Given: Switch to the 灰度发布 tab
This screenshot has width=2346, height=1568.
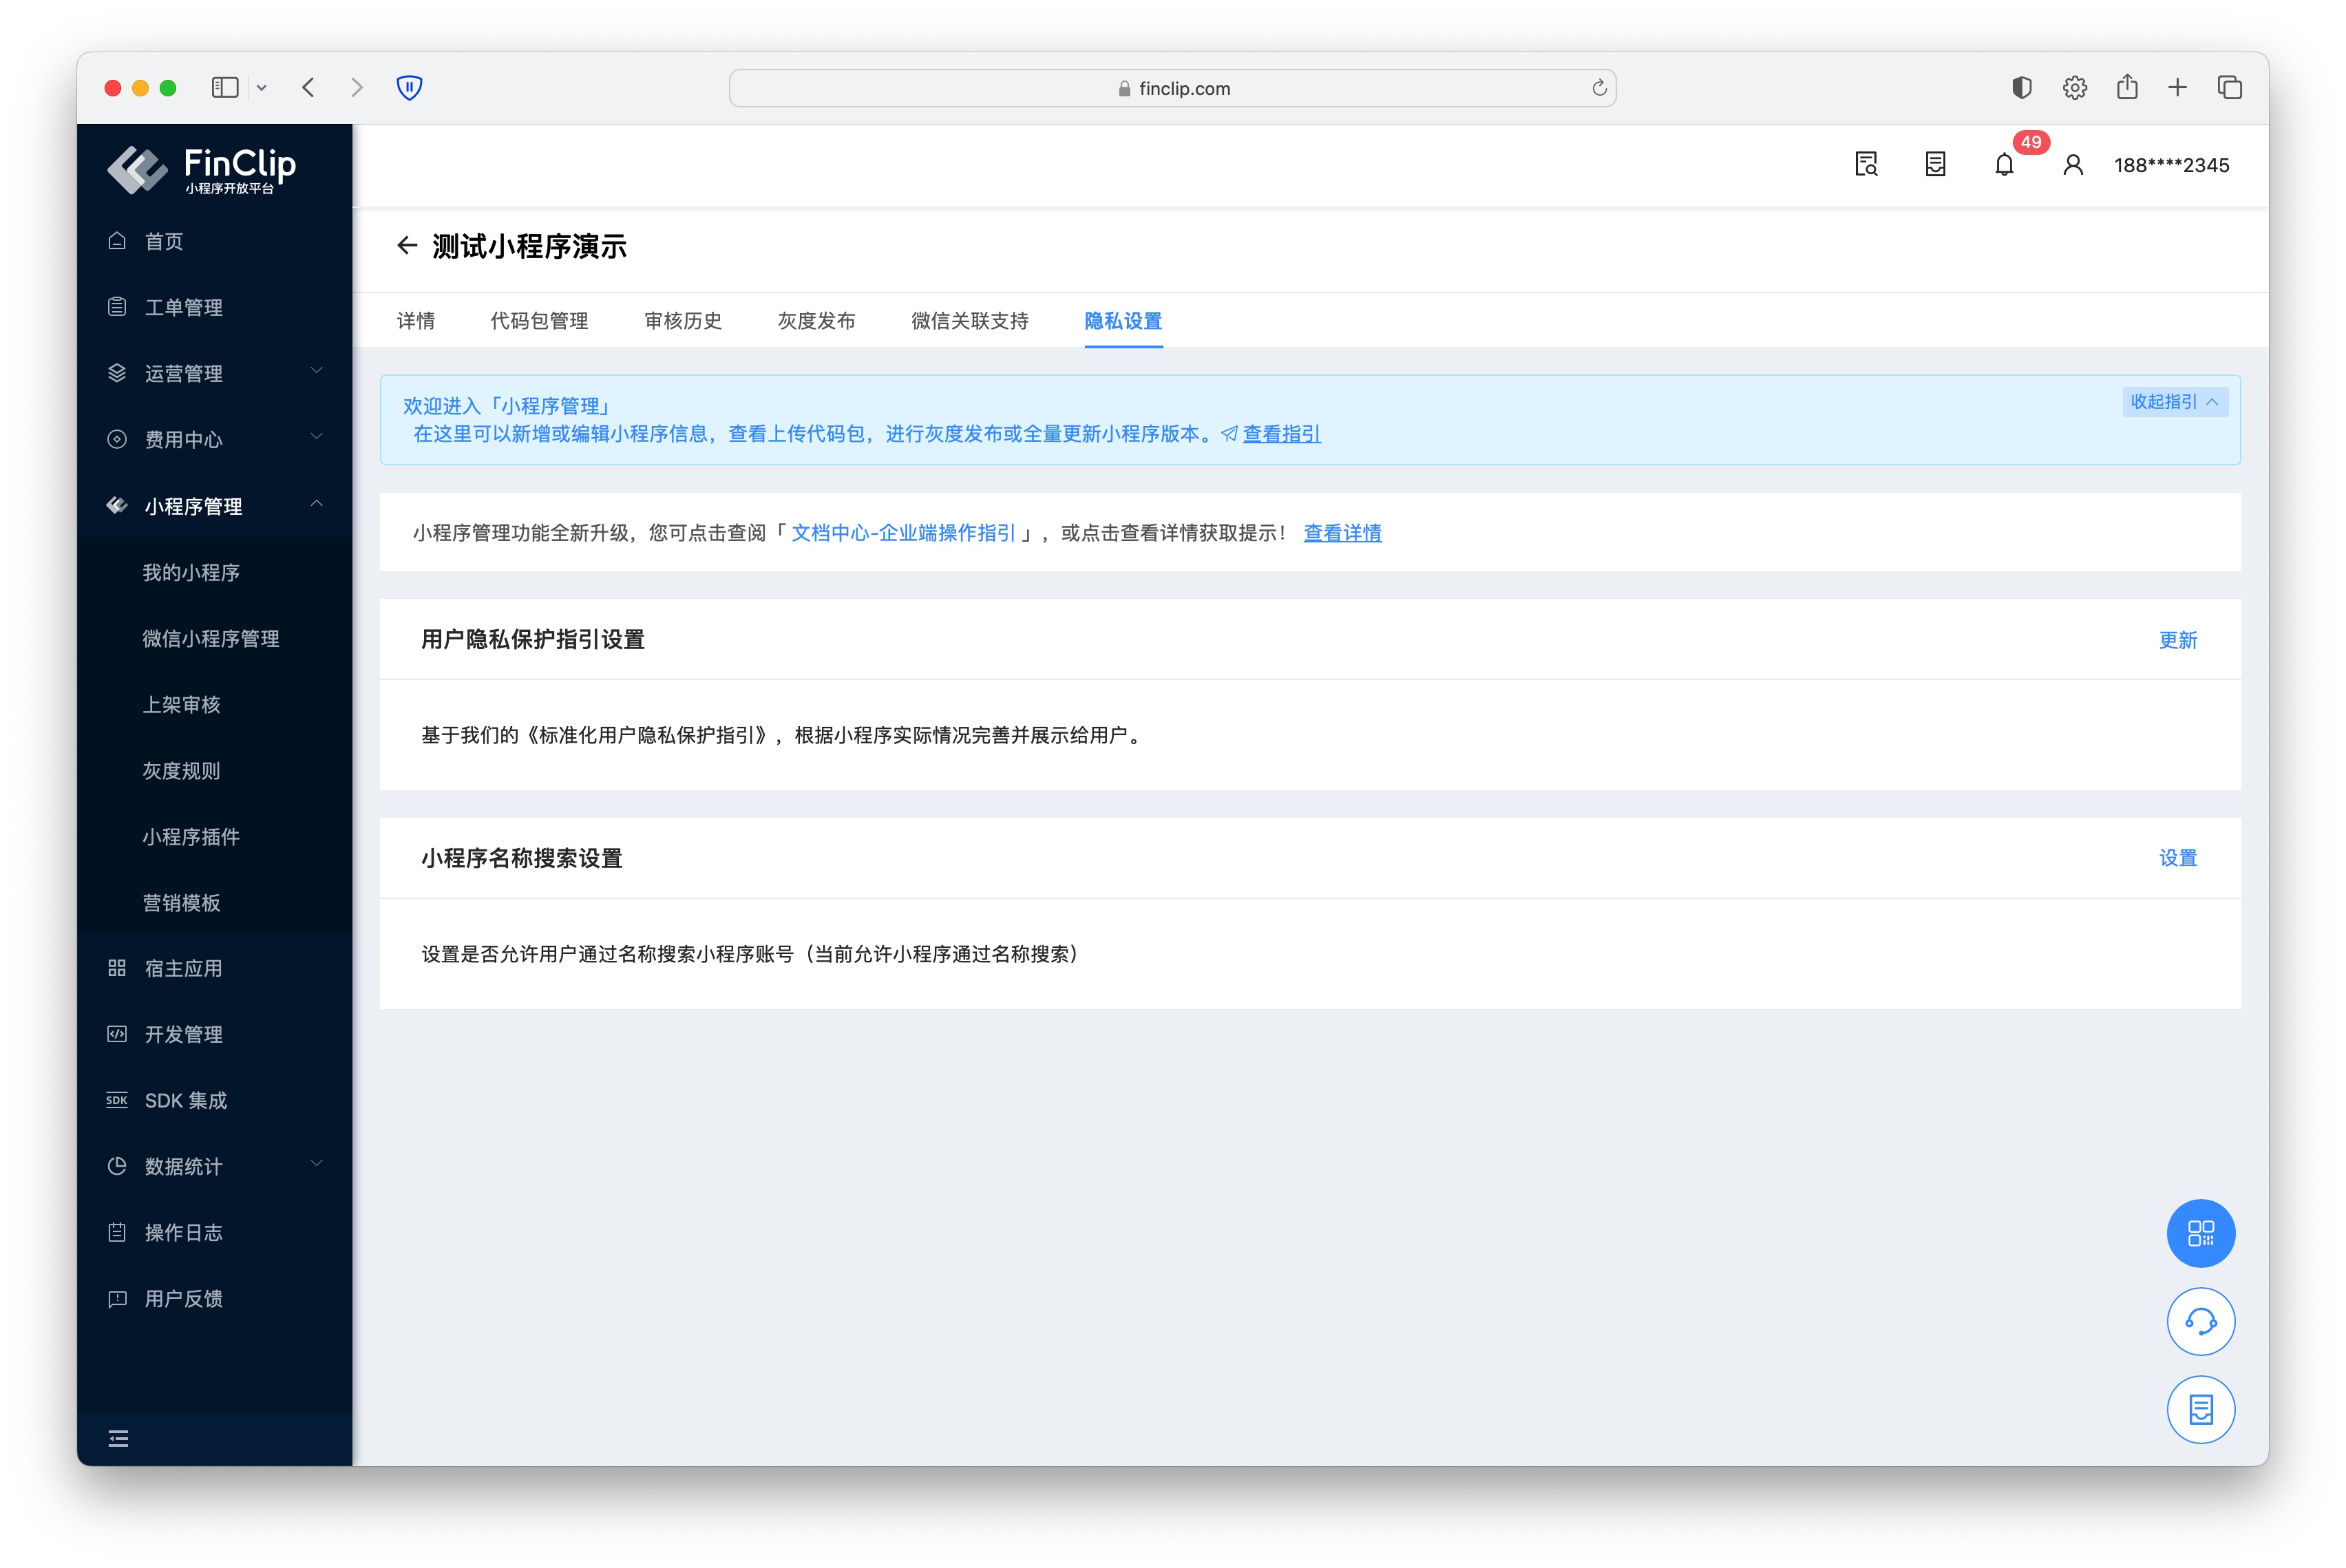Looking at the screenshot, I should click(816, 321).
